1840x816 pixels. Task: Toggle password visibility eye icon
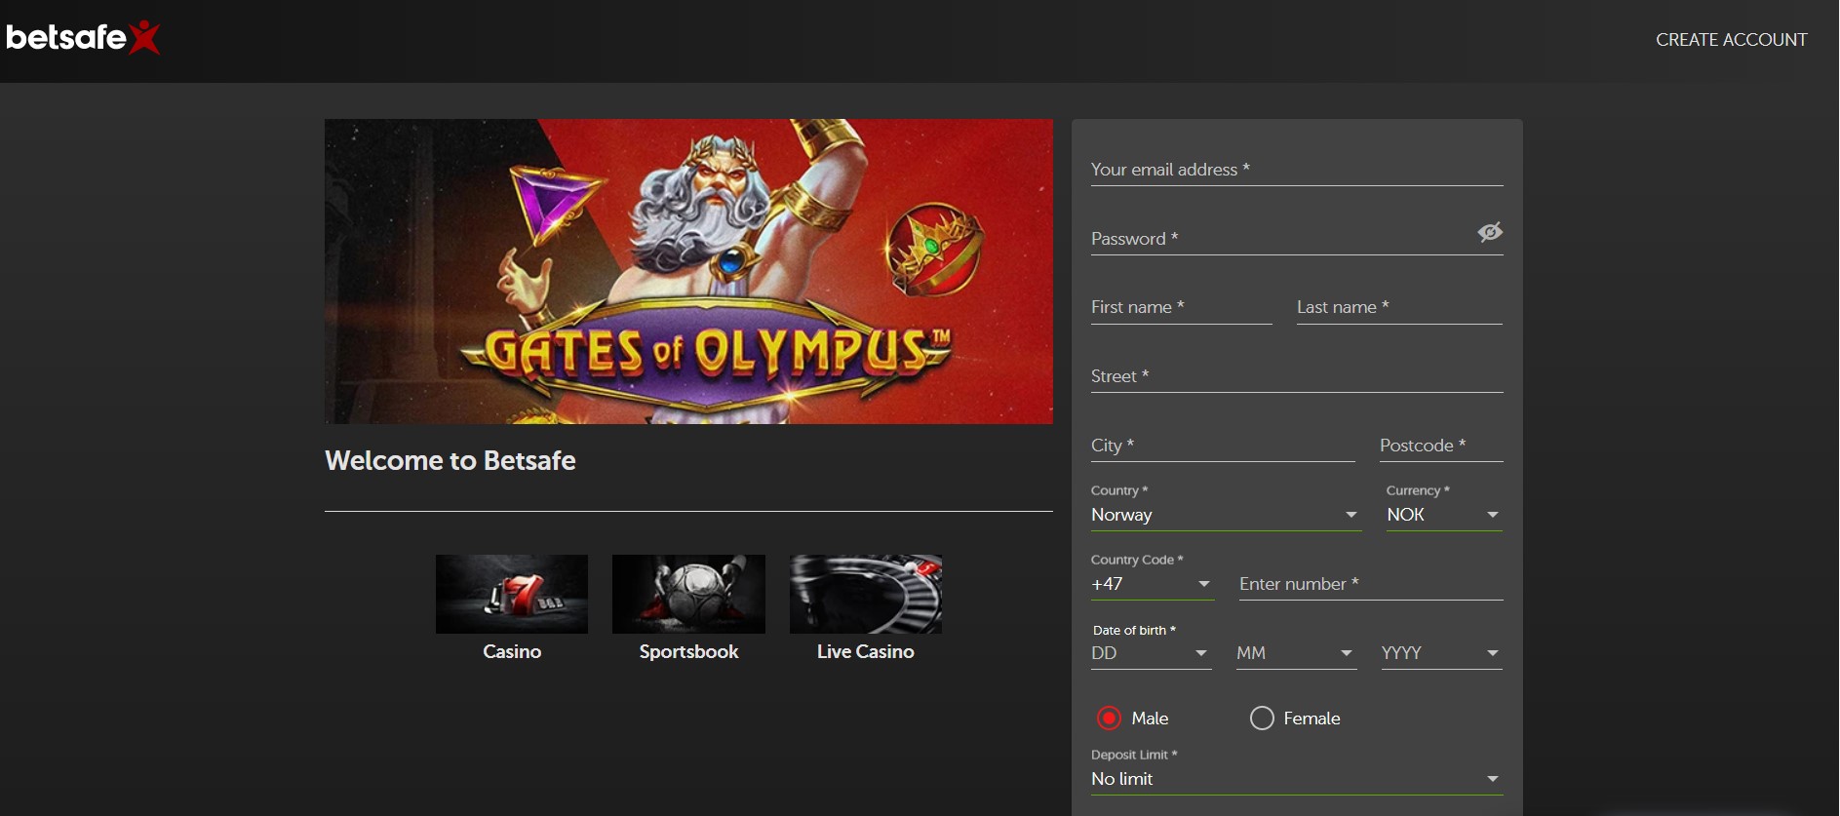click(x=1489, y=232)
